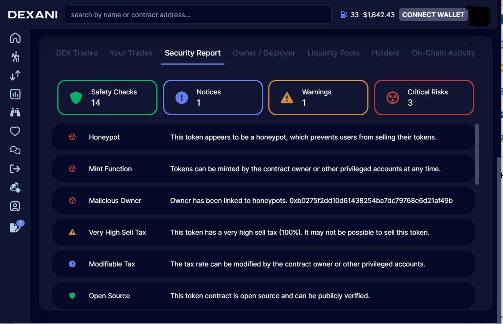Screen dimensions: 503x324
Task: Click the mint function description text
Action: click(x=305, y=169)
